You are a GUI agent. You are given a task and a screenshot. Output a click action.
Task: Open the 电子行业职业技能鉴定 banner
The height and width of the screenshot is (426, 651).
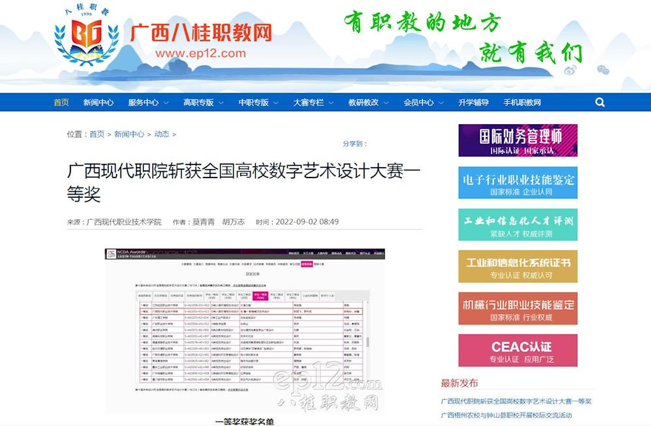coord(518,183)
